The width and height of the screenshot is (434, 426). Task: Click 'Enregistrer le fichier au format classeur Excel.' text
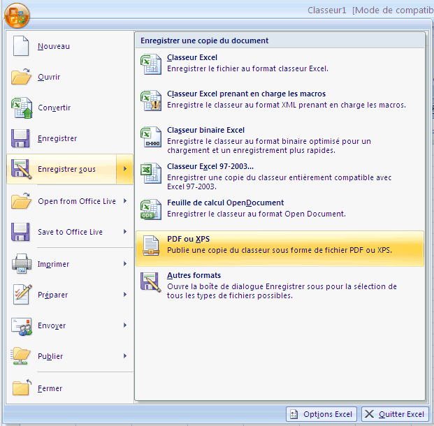click(247, 68)
